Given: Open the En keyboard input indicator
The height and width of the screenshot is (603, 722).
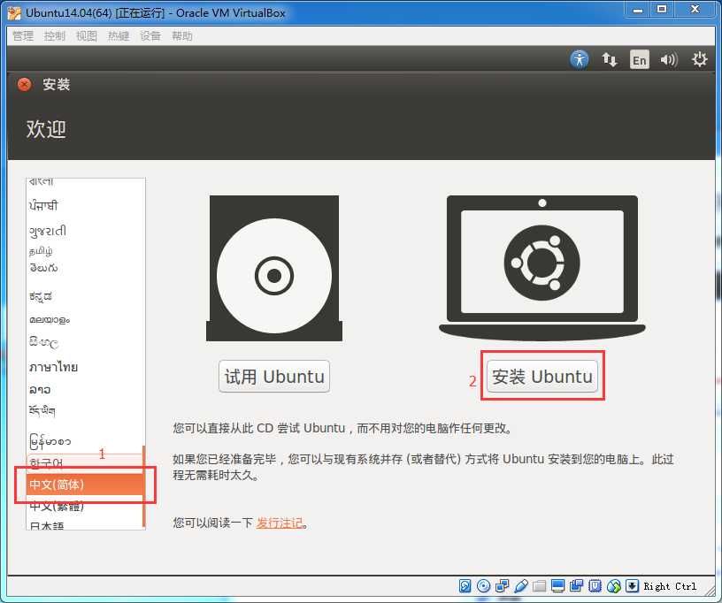Looking at the screenshot, I should point(639,60).
